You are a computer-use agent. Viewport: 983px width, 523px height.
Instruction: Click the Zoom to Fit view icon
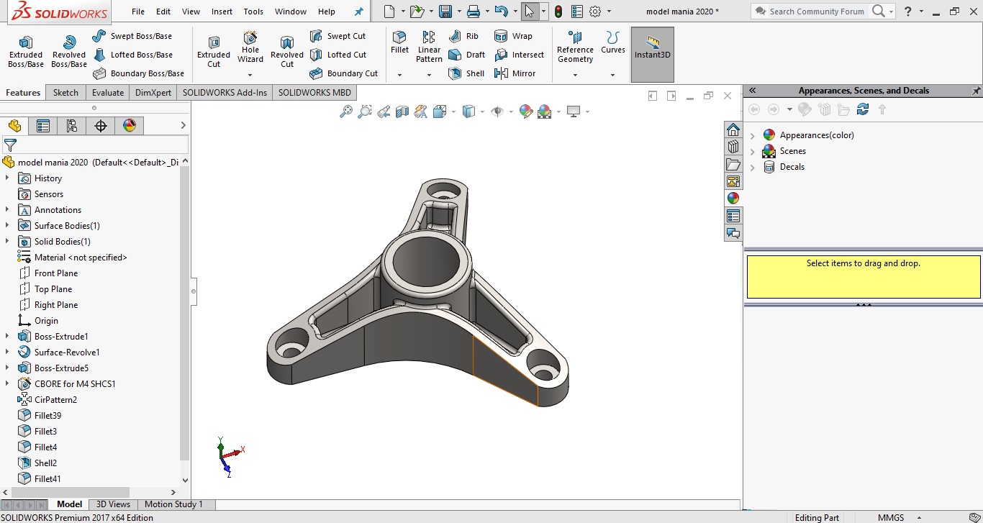point(346,112)
